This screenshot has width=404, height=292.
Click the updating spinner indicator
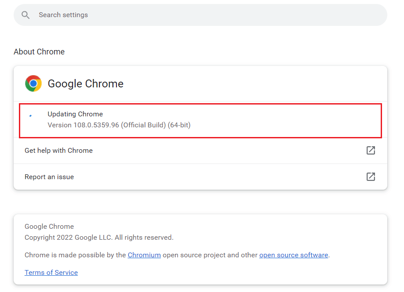coord(30,116)
